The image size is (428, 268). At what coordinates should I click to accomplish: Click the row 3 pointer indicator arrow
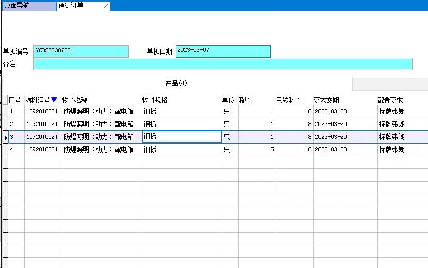6,137
